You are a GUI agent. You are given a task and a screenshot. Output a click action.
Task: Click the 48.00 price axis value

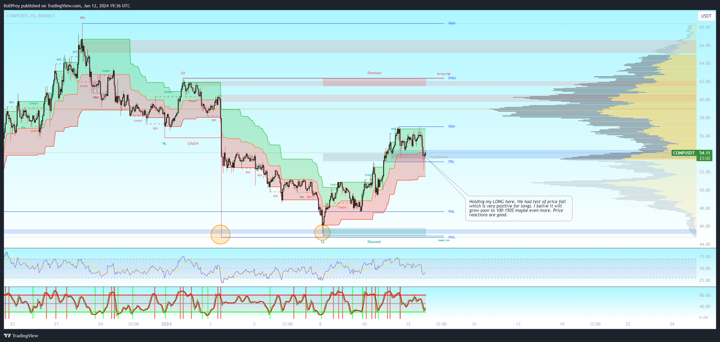(x=705, y=208)
